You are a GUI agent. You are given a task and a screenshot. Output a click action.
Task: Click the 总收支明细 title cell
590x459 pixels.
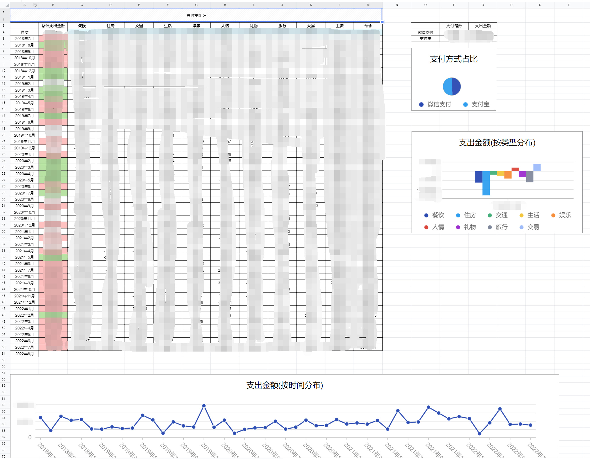click(x=196, y=15)
